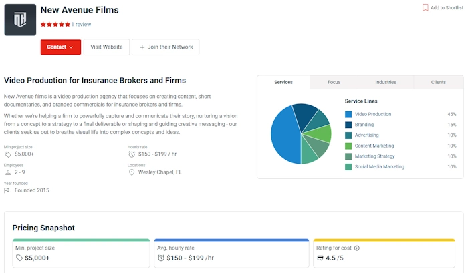Click the five-star rating
This screenshot has height=273, width=468.
coord(55,25)
